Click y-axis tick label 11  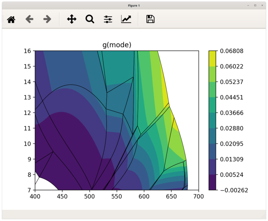27,128
